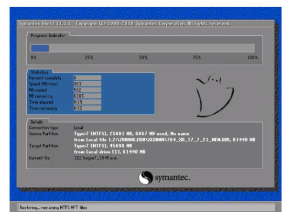293x216 pixels.
Task: Click the 75% progress label
Action: 196,57
